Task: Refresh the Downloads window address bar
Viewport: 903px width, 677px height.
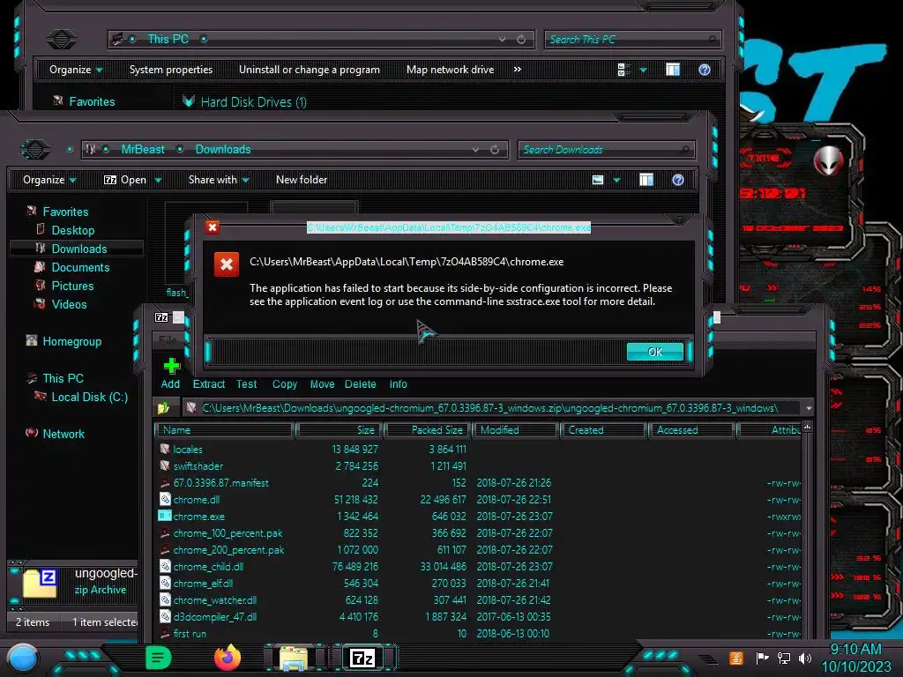Action: tap(495, 150)
